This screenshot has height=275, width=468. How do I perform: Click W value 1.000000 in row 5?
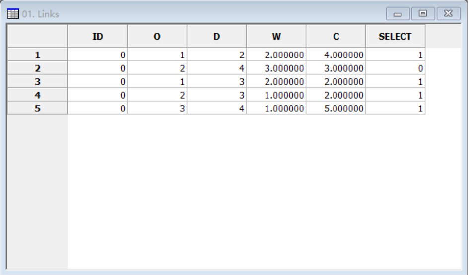276,108
